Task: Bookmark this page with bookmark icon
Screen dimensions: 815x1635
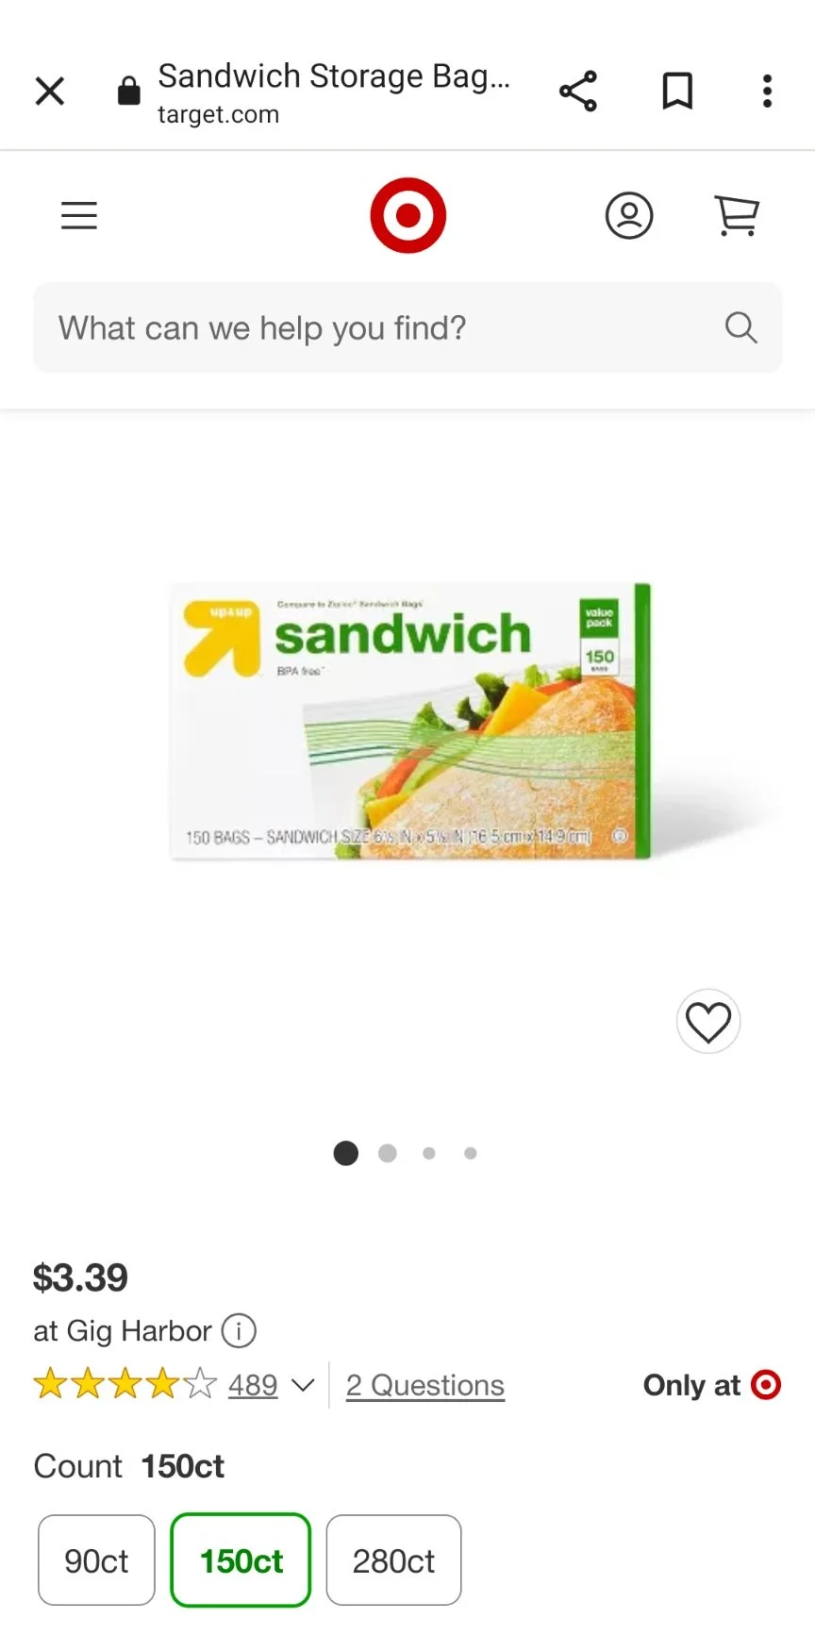Action: pos(677,92)
